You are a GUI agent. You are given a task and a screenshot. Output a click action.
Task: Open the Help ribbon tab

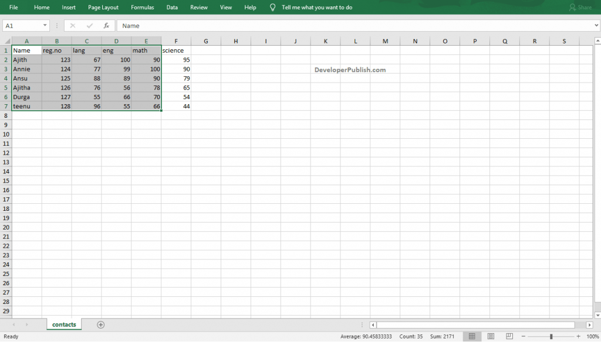(x=250, y=7)
